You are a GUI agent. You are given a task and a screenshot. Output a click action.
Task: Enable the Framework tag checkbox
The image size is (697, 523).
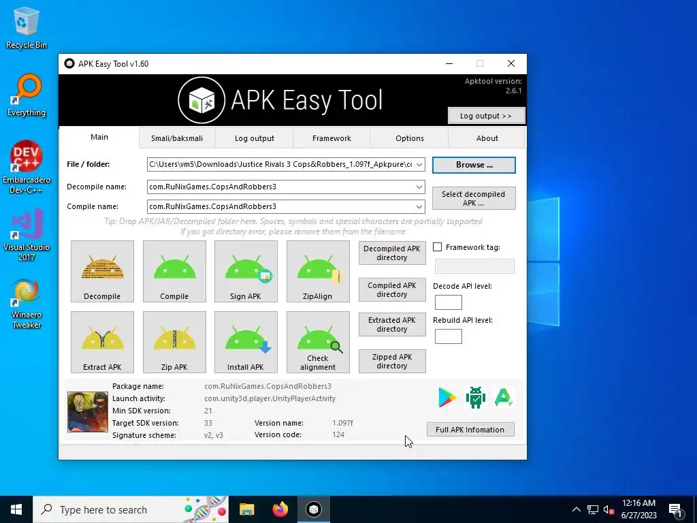click(x=438, y=247)
